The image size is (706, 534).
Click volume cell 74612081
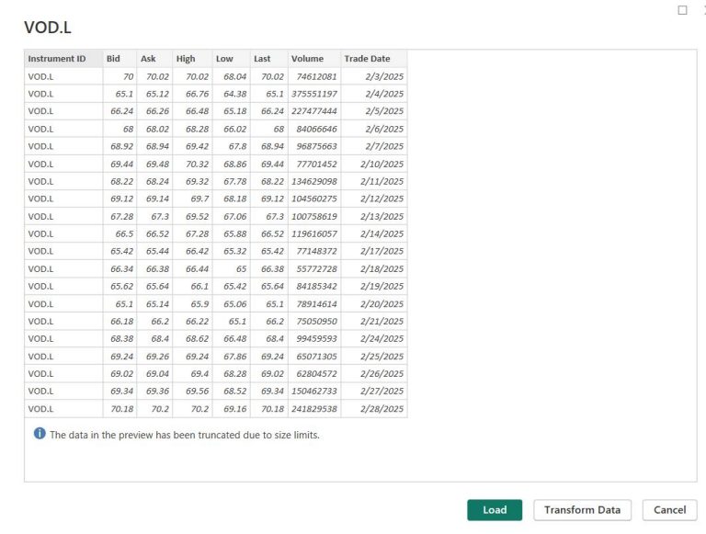(x=314, y=76)
